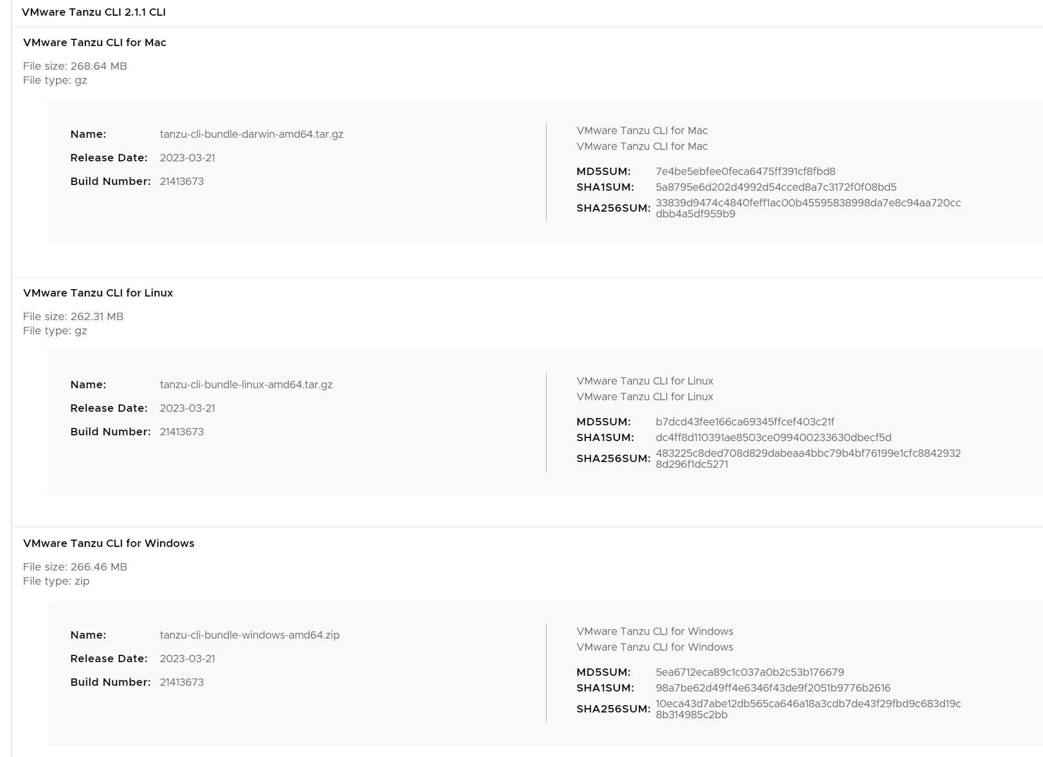Click the Linux MD5SUM hash value
The width and height of the screenshot is (1043, 757).
coord(745,422)
